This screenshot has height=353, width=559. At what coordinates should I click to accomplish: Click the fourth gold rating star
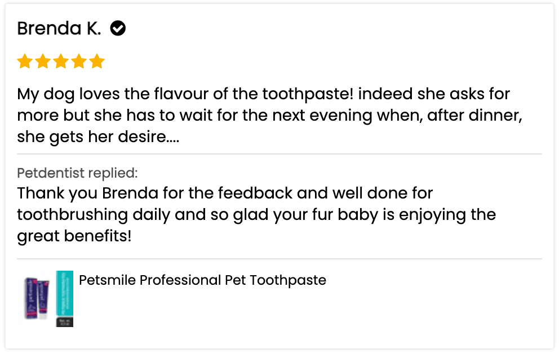pyautogui.click(x=79, y=61)
